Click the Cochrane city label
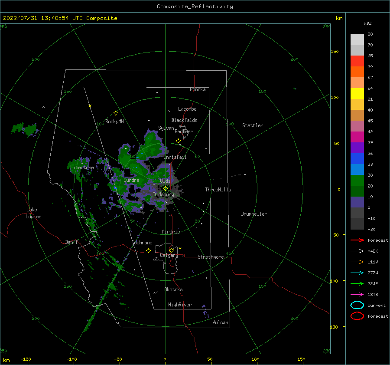Viewport: 390px width, 365px height. 142,243
